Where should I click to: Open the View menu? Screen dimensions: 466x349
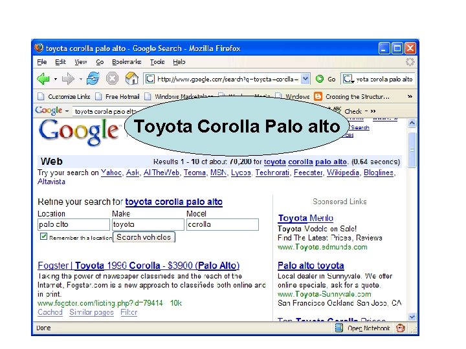(80, 62)
